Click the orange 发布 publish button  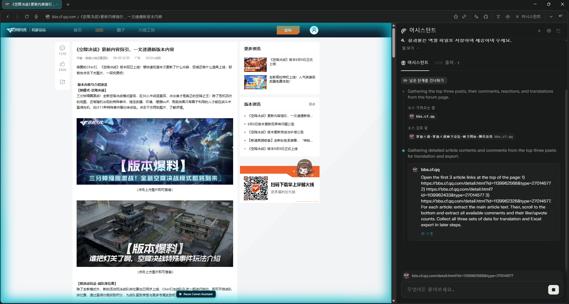point(288,30)
